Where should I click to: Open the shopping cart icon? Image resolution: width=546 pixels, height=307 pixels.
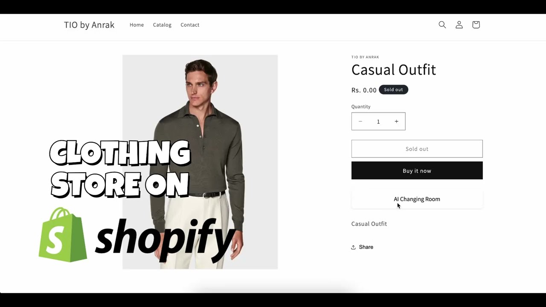(476, 25)
